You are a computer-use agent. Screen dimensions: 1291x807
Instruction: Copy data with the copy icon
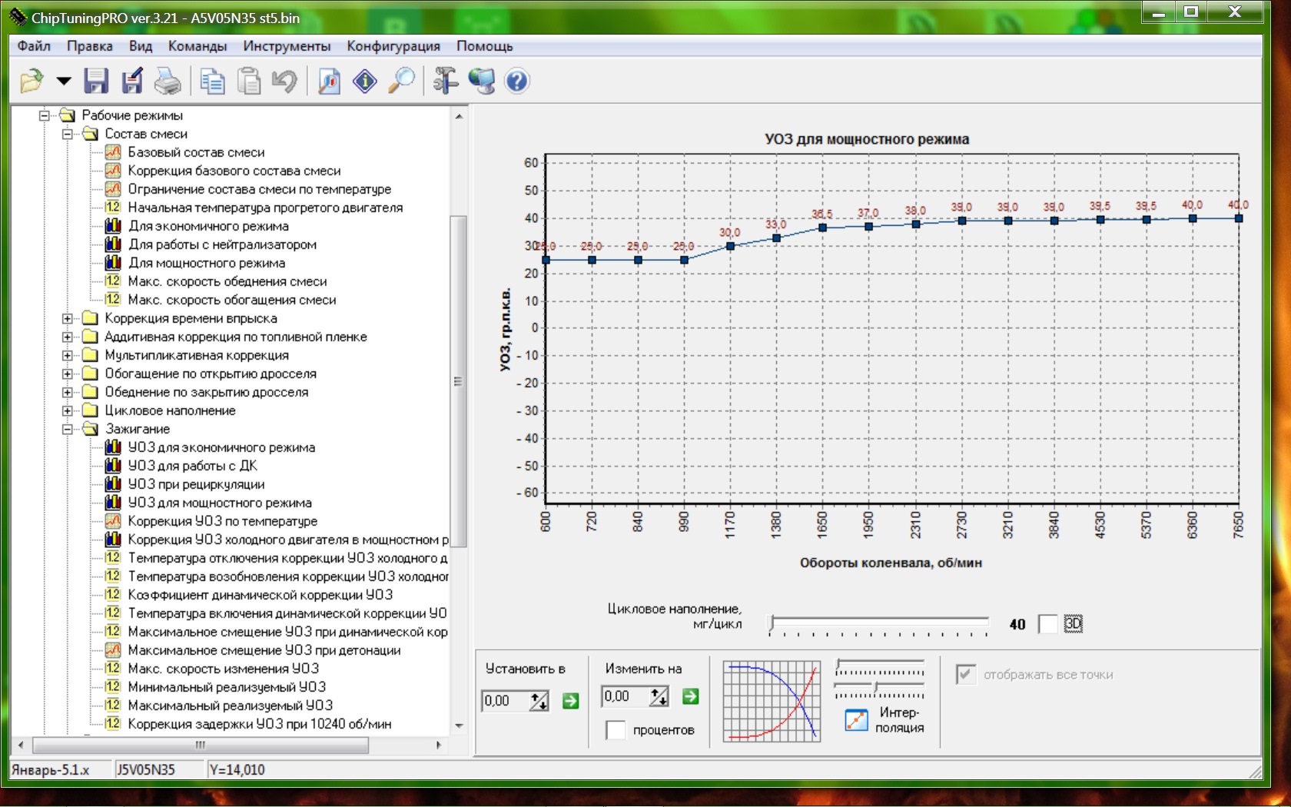(212, 81)
